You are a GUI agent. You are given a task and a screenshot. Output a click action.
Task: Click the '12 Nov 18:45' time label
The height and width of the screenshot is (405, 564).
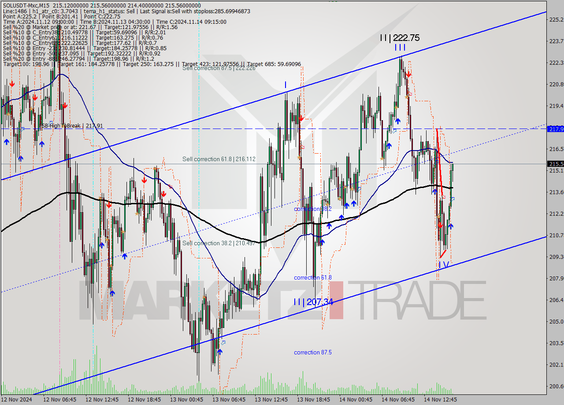[x=145, y=400]
